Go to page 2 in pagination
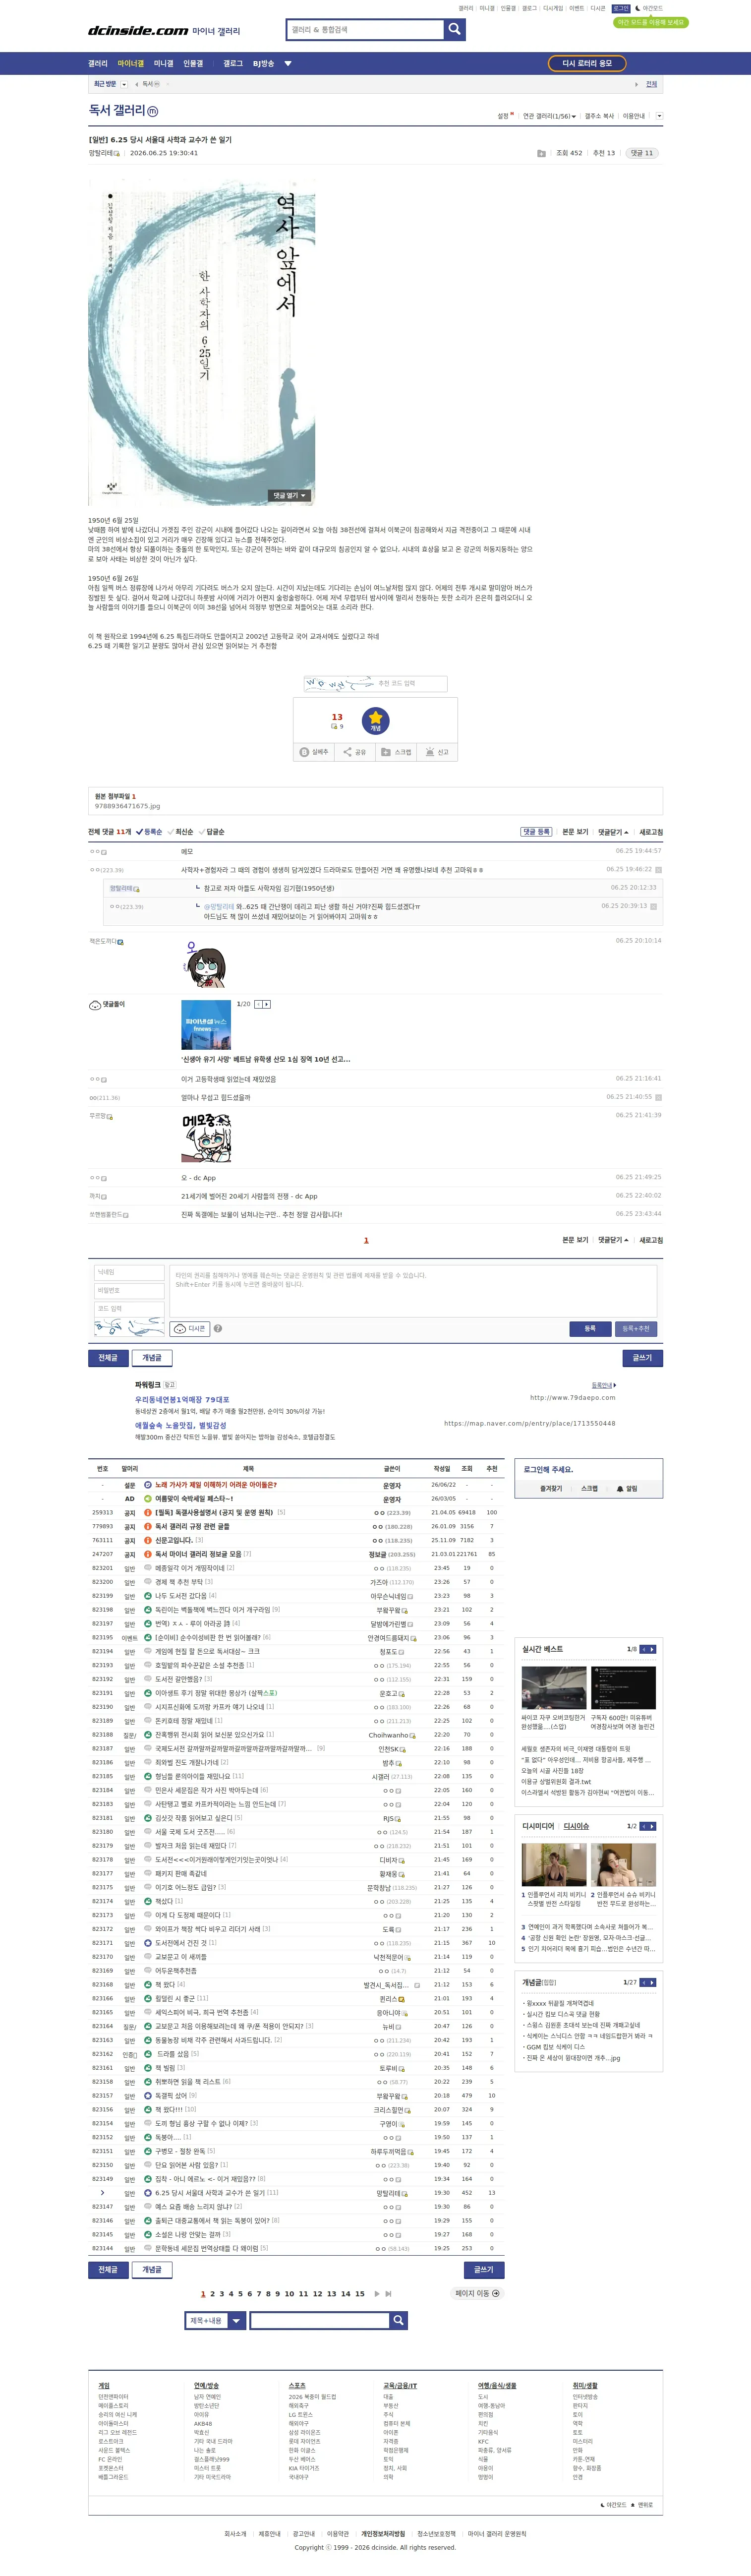Screen dimensions: 751x2576 [x=212, y=2294]
